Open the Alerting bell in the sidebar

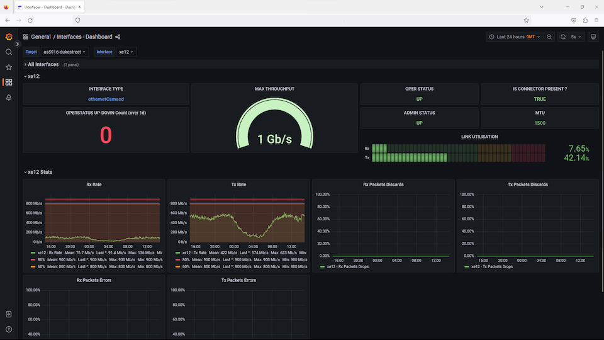click(8, 98)
